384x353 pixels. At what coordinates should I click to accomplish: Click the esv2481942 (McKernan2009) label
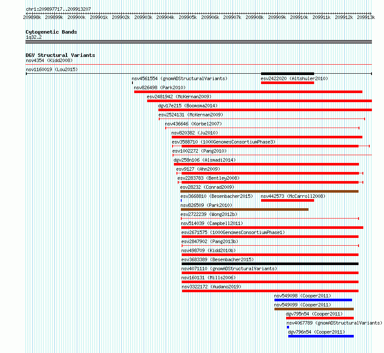pyautogui.click(x=179, y=97)
